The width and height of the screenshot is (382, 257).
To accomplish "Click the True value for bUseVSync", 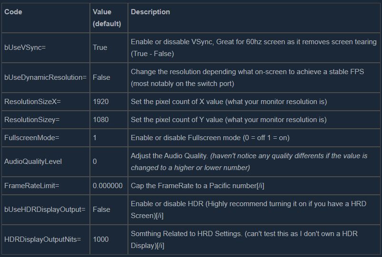I will tap(100, 48).
